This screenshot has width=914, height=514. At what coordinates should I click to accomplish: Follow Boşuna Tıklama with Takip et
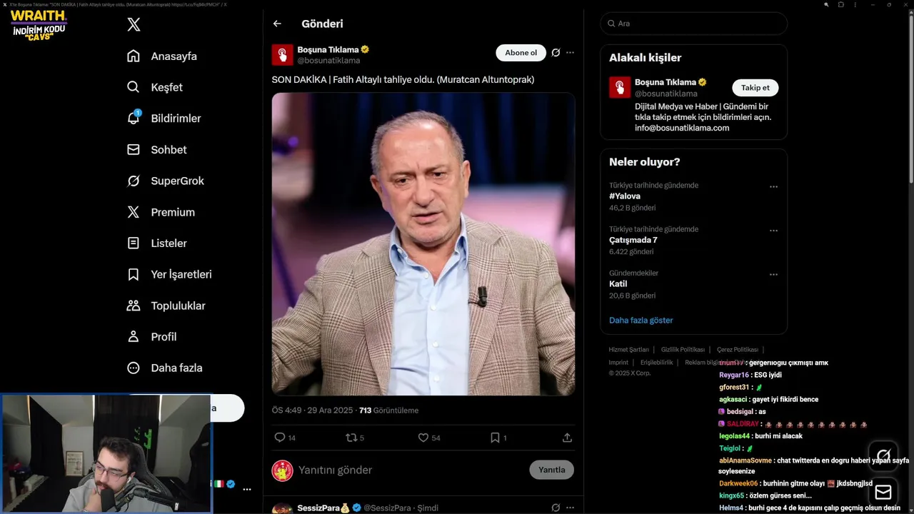coord(755,88)
